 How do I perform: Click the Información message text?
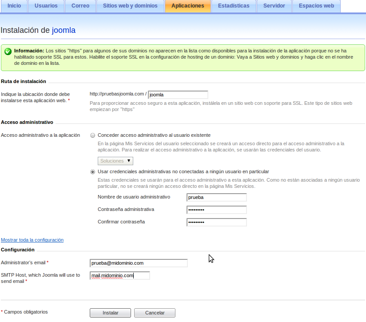tap(183, 57)
